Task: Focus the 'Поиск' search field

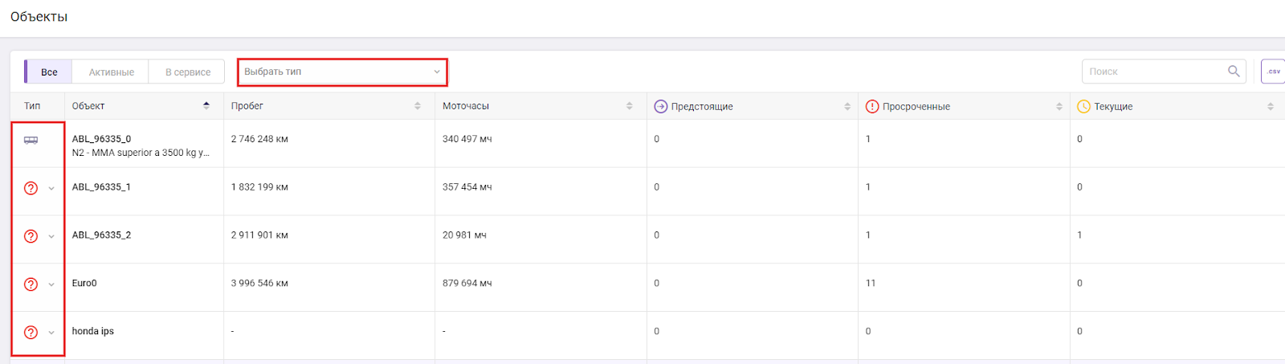Action: point(1152,72)
